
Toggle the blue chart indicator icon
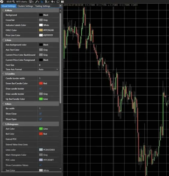[42, 2]
